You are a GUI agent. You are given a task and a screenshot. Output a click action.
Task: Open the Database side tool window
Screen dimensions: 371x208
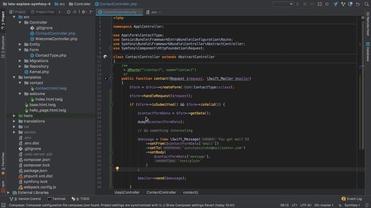pos(368,51)
